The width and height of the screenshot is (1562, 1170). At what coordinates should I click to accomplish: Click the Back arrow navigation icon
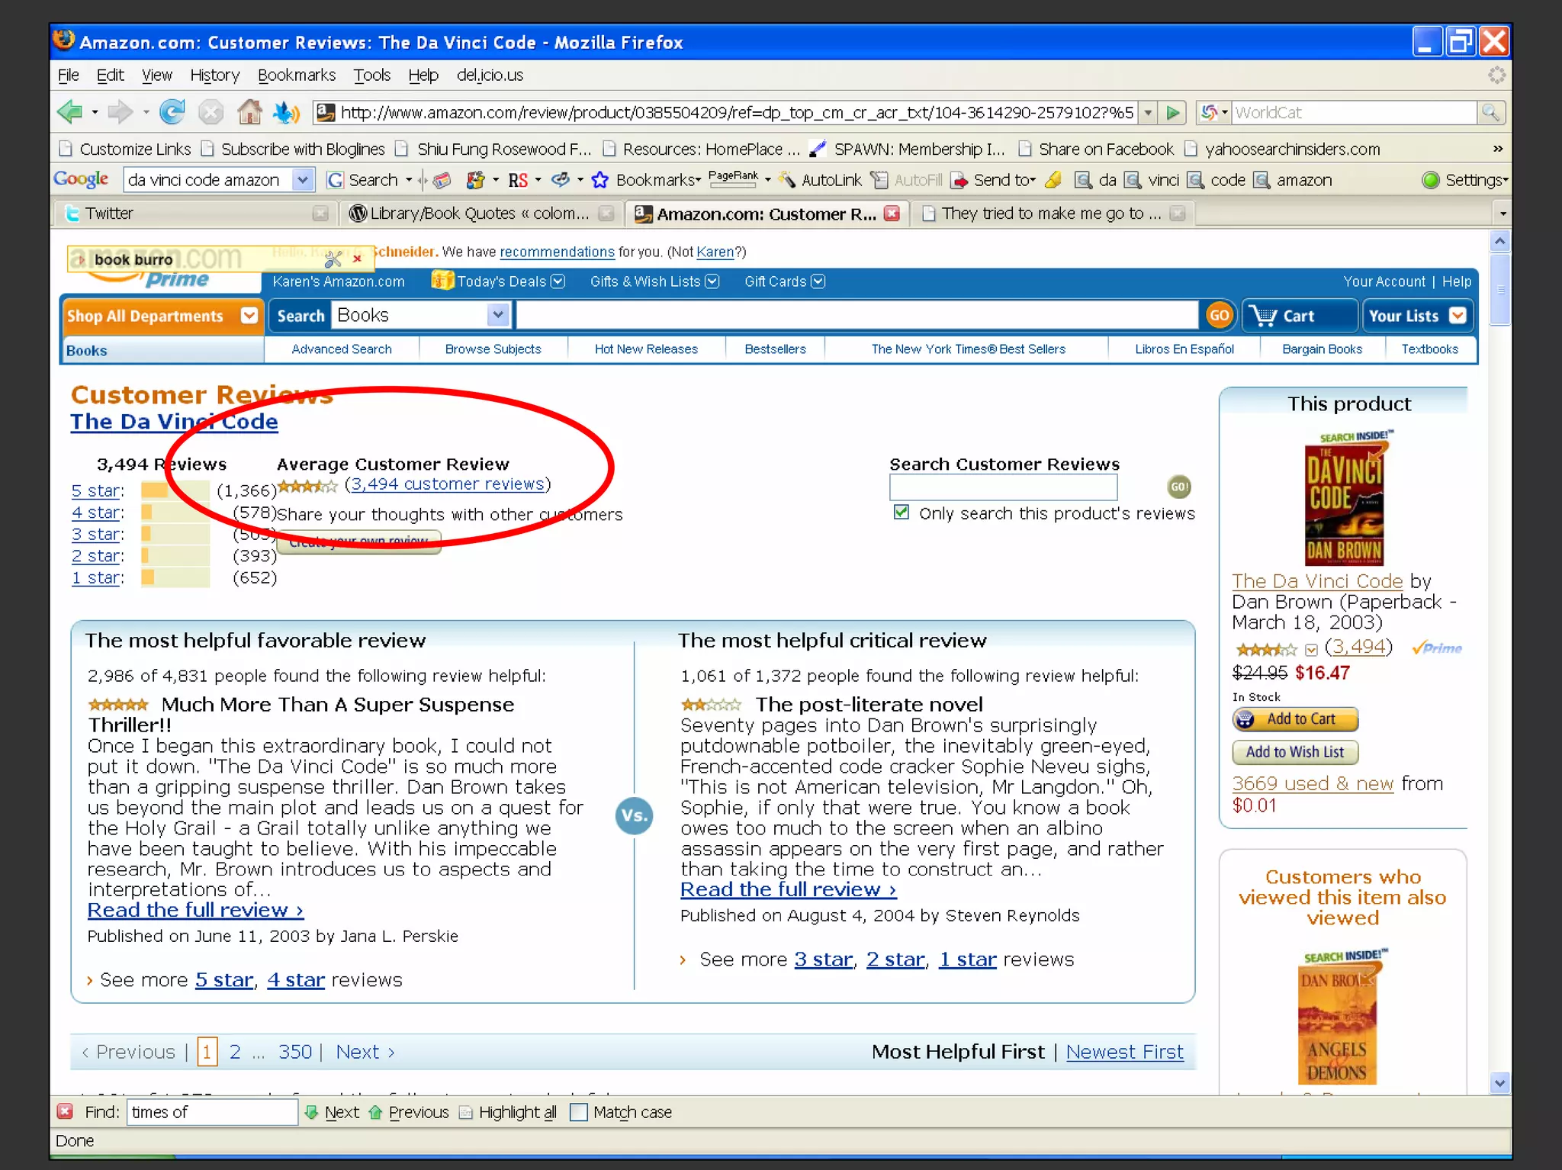(70, 113)
